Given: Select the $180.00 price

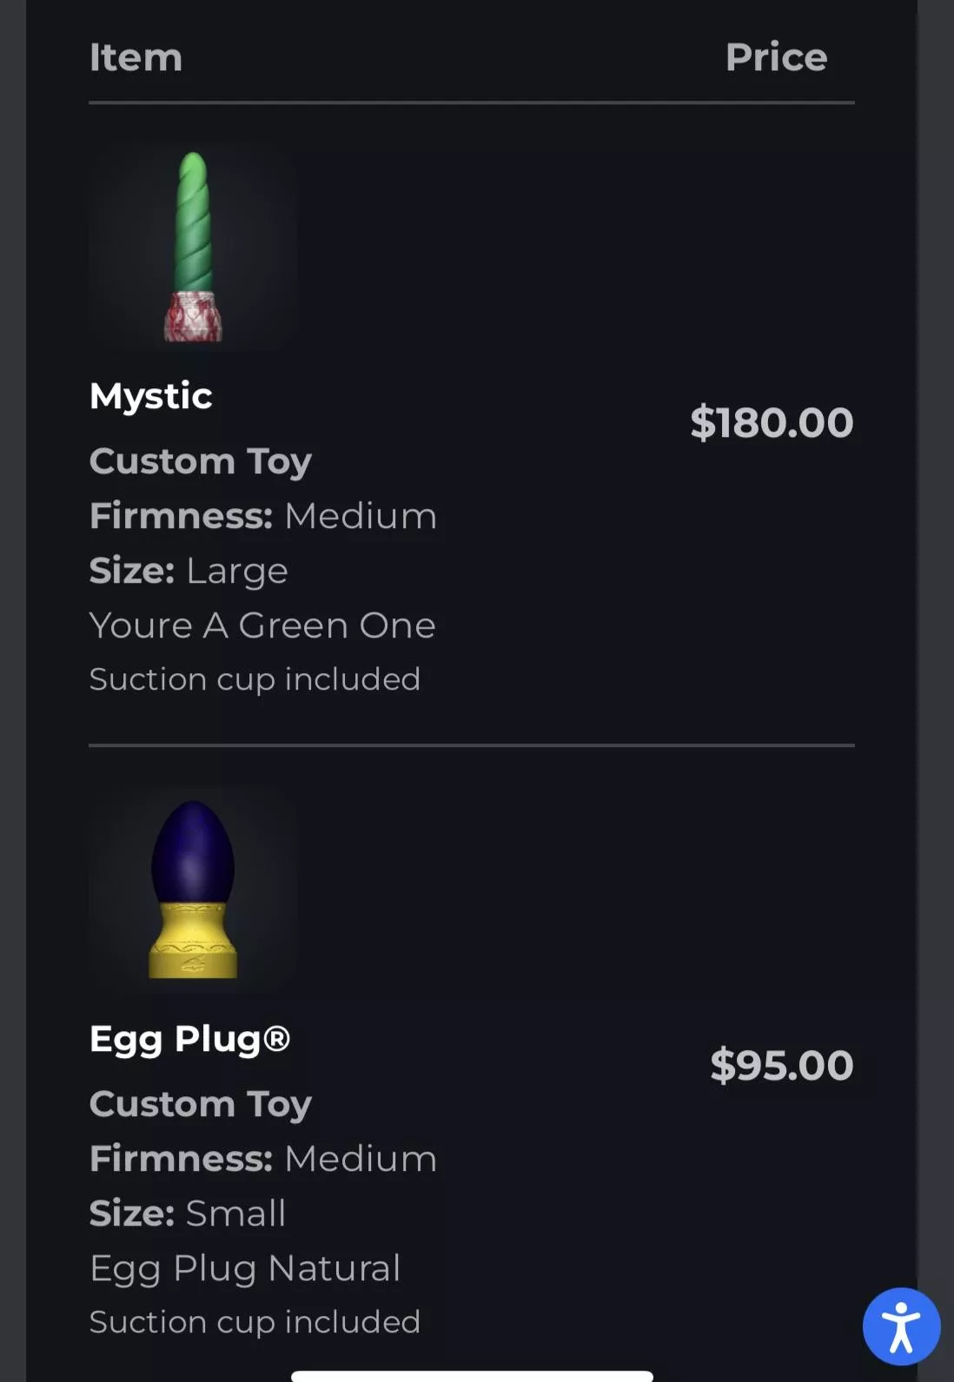Looking at the screenshot, I should coord(772,423).
